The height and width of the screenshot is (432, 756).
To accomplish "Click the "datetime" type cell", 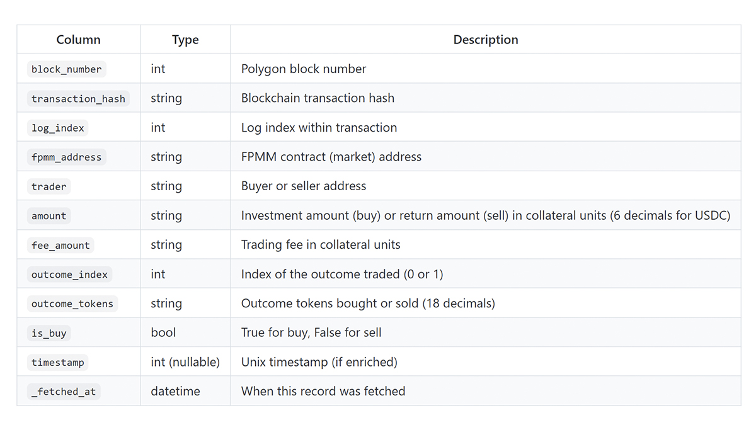I will click(x=175, y=392).
